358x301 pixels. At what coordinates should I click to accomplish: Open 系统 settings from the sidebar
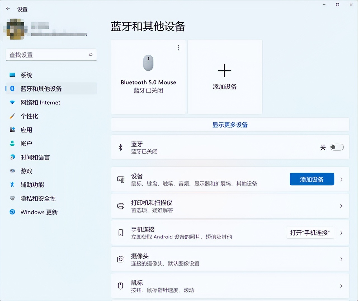pos(27,75)
